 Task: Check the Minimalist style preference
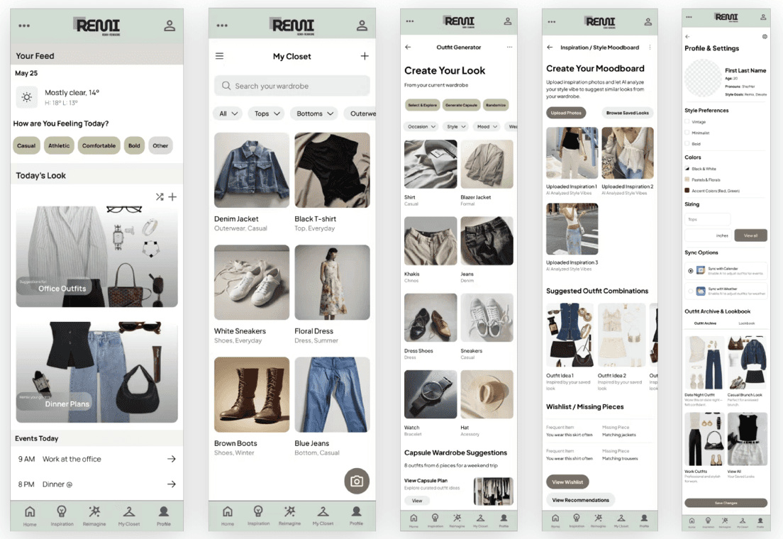(687, 133)
